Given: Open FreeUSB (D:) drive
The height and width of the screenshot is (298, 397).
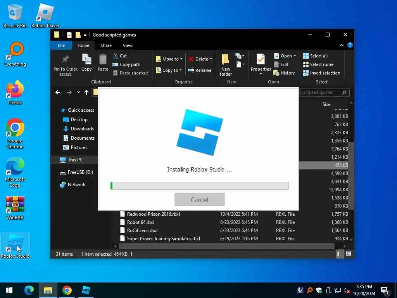Looking at the screenshot, I should point(76,172).
